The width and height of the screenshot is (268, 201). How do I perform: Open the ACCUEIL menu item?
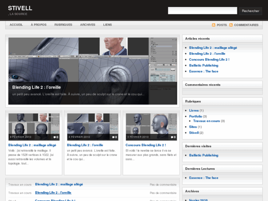16,25
